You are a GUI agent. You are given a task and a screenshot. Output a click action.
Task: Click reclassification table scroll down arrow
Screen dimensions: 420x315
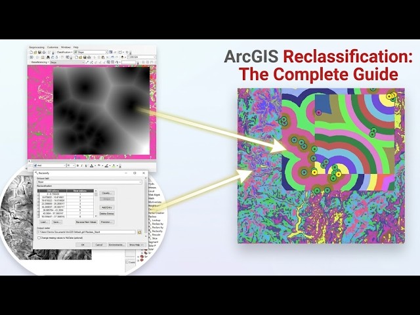[x=96, y=216]
